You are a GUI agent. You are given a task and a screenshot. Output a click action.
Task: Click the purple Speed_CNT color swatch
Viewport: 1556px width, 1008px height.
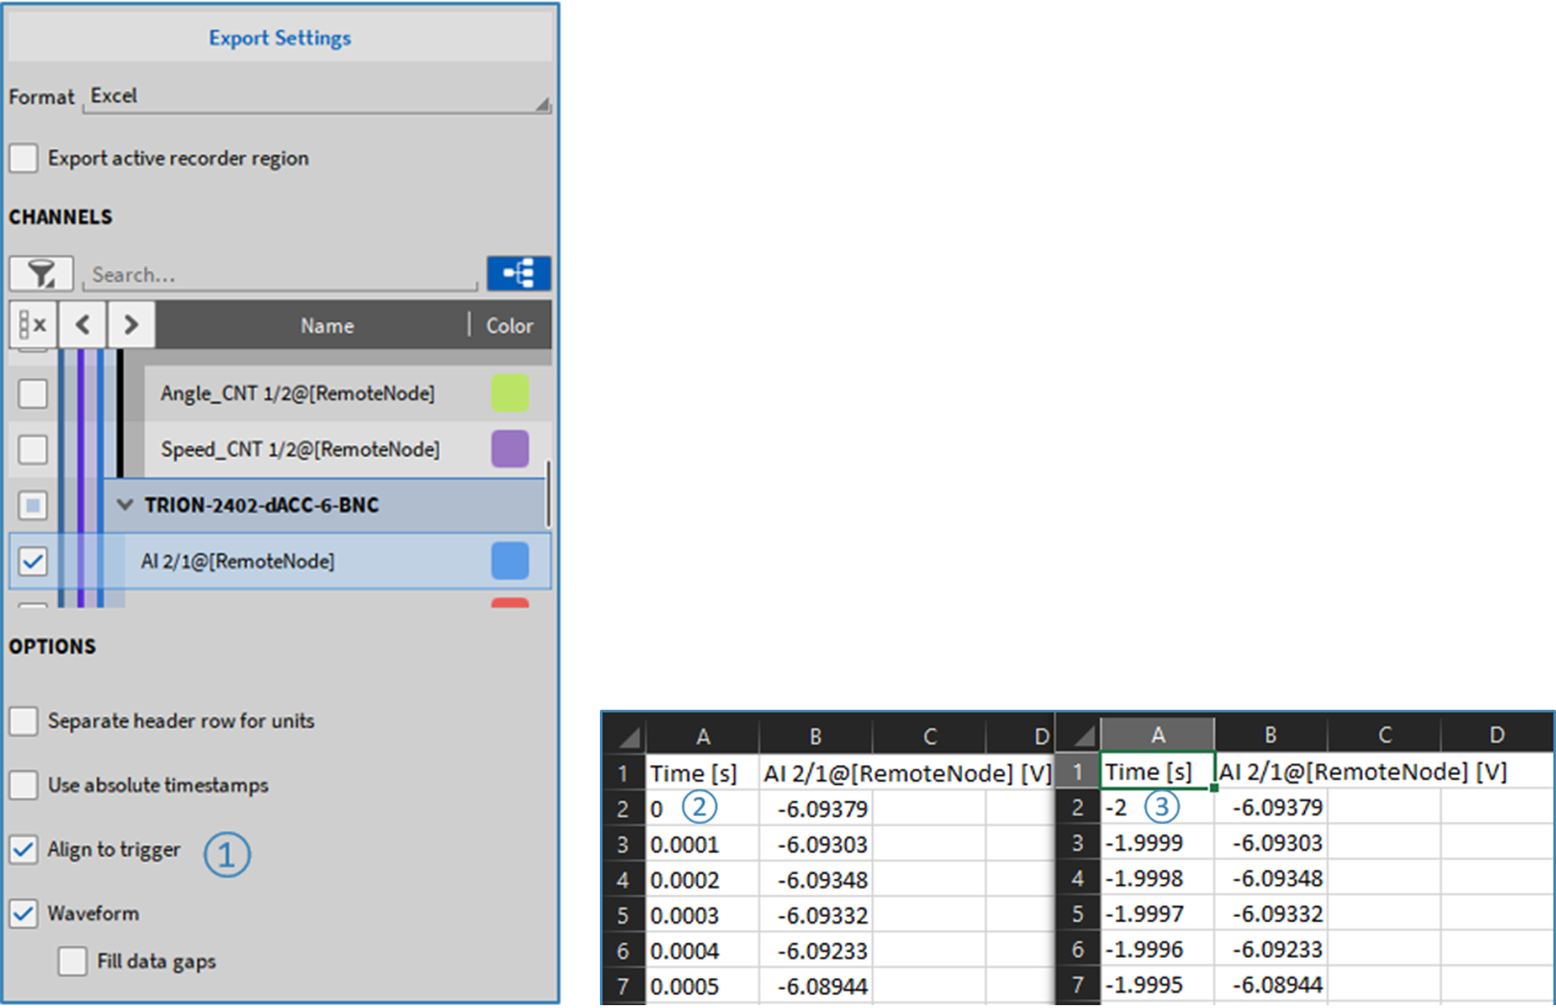point(510,449)
